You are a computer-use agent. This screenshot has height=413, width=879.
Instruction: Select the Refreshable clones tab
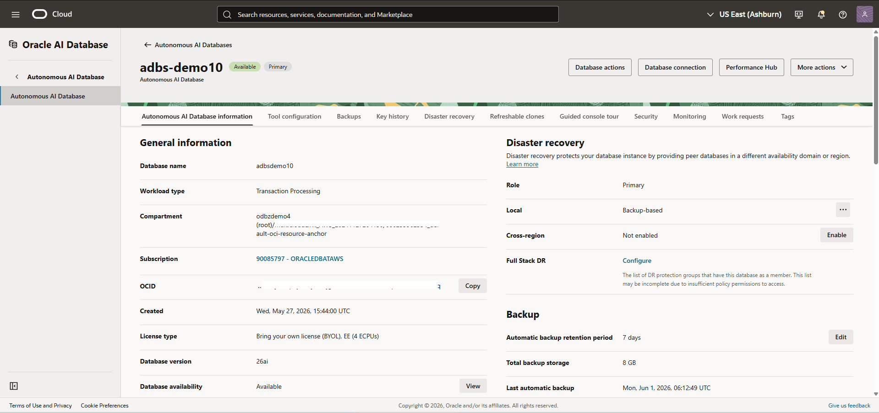coord(517,116)
